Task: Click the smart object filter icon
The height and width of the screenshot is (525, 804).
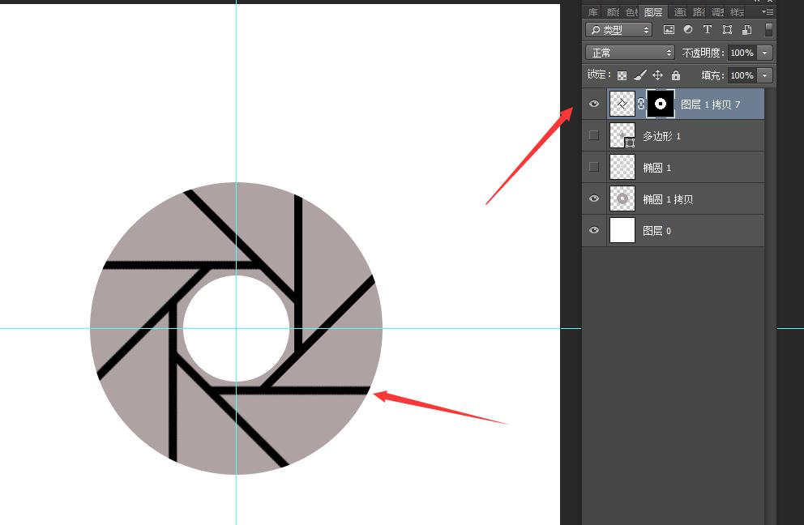Action: click(x=746, y=30)
